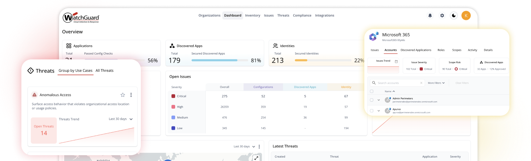
Task: Open the settings gear
Action: point(442,15)
